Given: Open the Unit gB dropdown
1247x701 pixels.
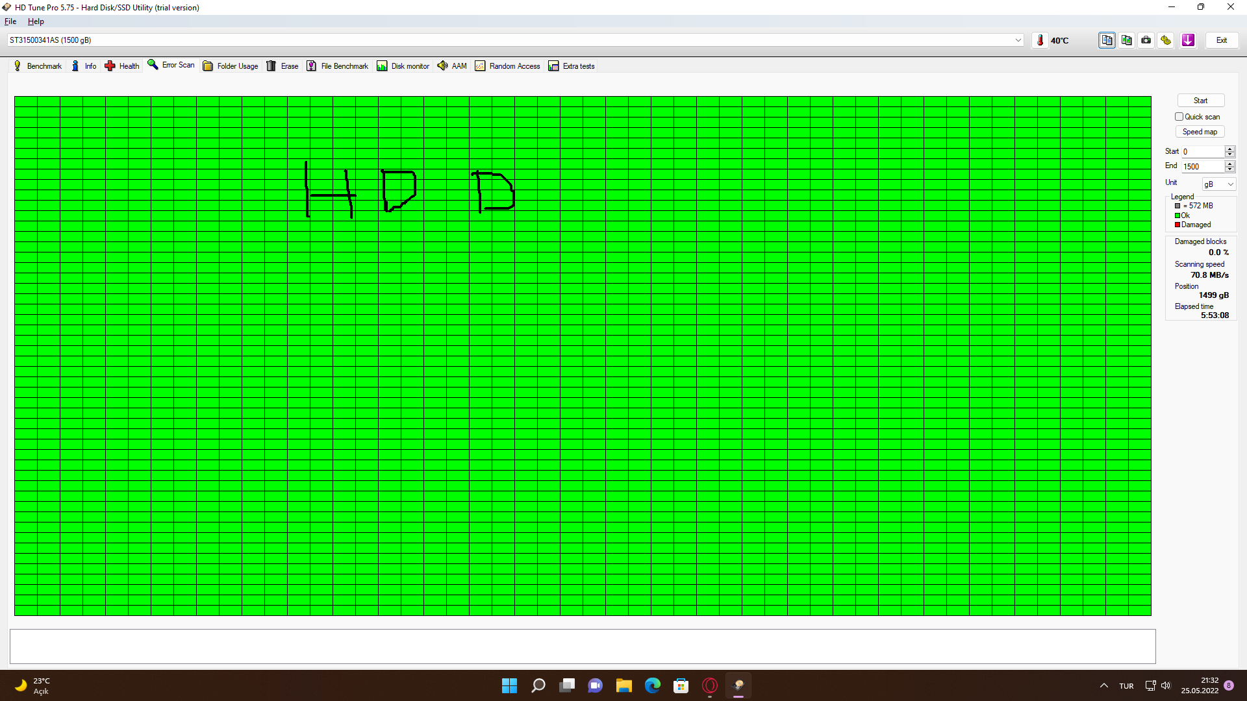Looking at the screenshot, I should point(1218,184).
